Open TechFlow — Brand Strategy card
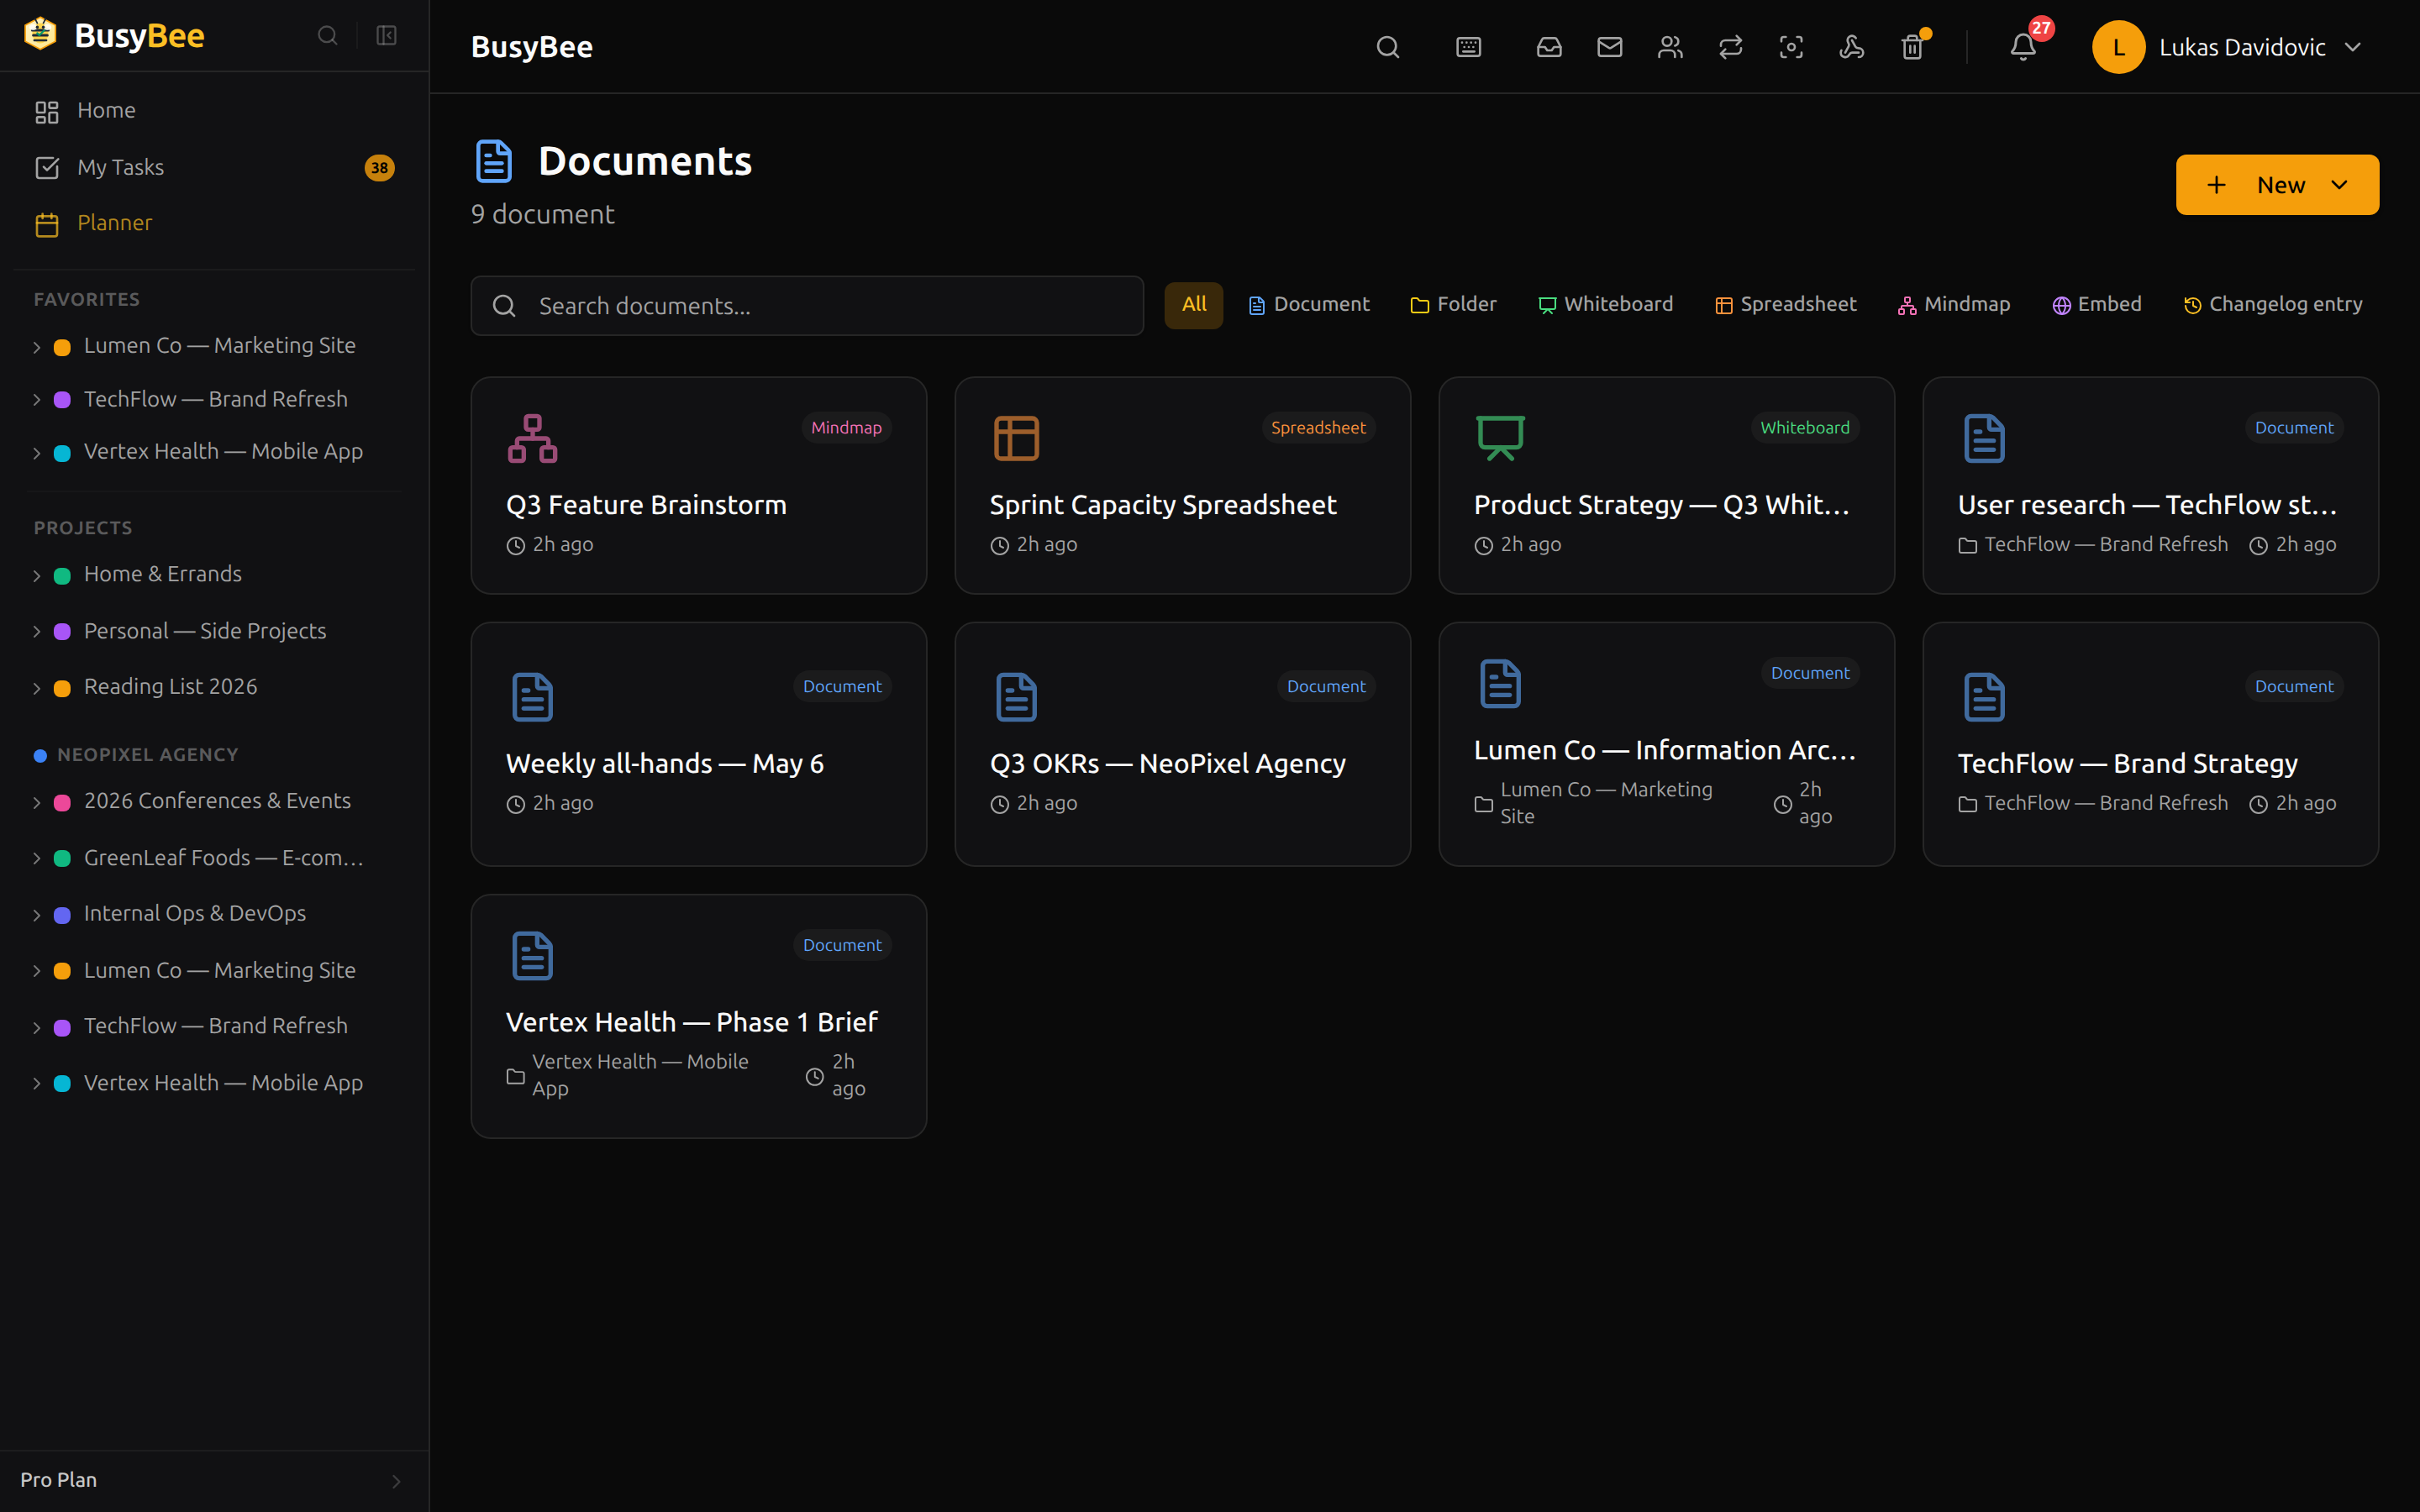Image resolution: width=2420 pixels, height=1512 pixels. (2150, 744)
